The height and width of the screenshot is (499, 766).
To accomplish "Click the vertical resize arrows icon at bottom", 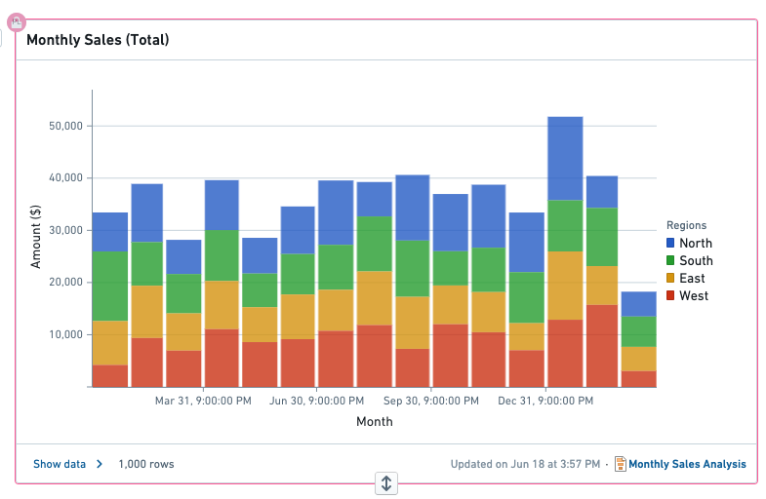I will tap(386, 483).
